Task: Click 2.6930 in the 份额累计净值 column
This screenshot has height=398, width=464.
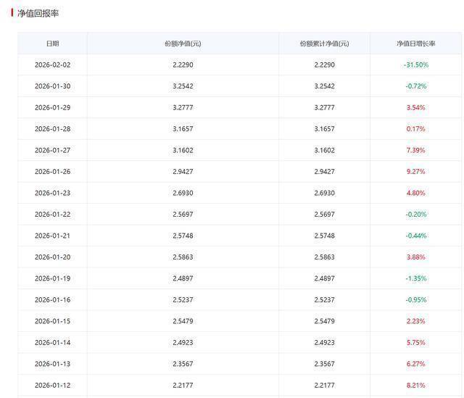Action: tap(324, 193)
